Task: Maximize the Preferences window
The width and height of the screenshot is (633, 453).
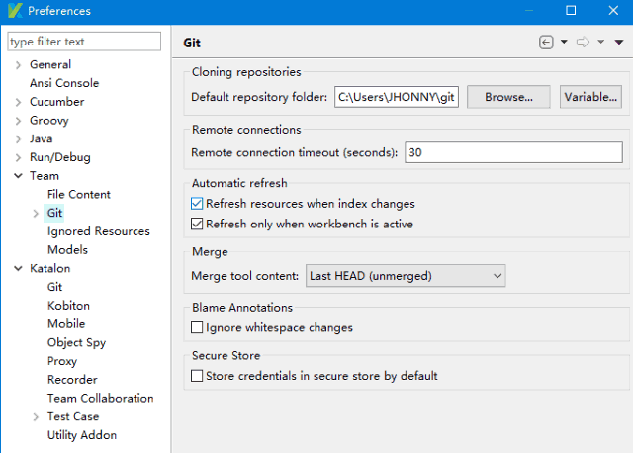Action: 571,11
